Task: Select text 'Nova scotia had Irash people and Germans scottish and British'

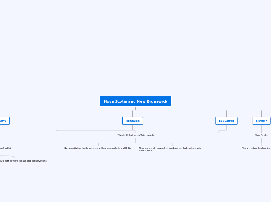Action: click(x=98, y=148)
